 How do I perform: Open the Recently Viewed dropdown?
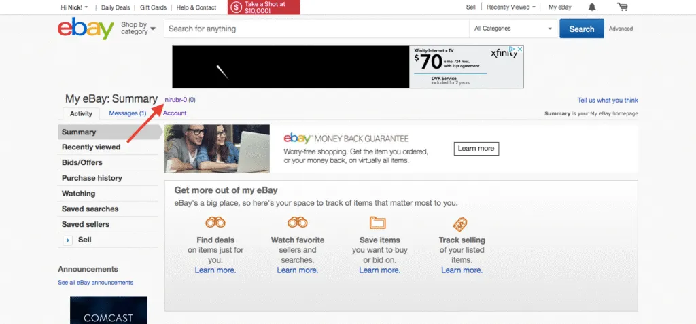(x=511, y=7)
